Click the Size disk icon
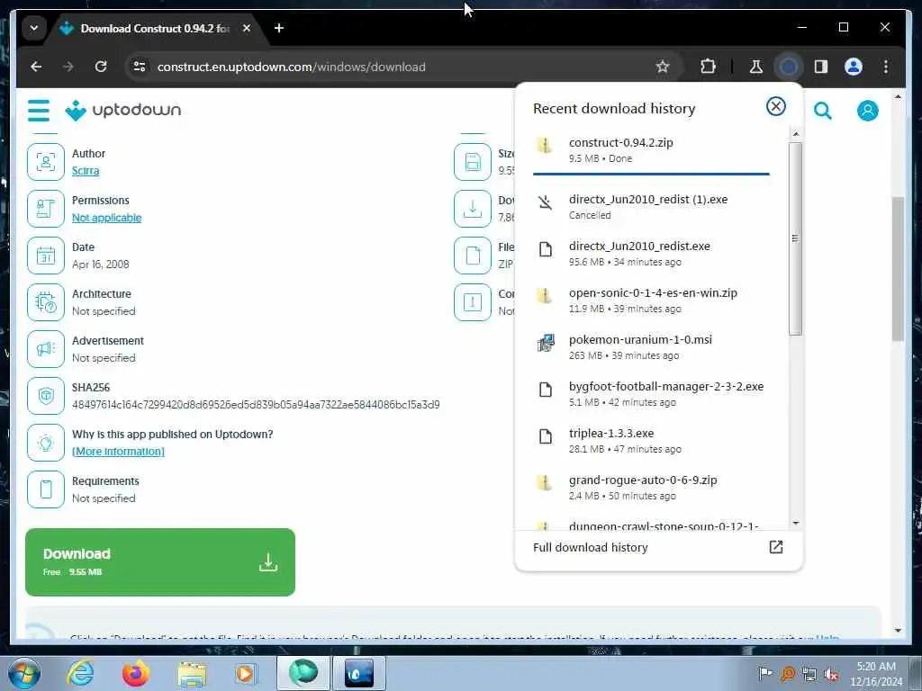The width and height of the screenshot is (922, 691). [472, 162]
